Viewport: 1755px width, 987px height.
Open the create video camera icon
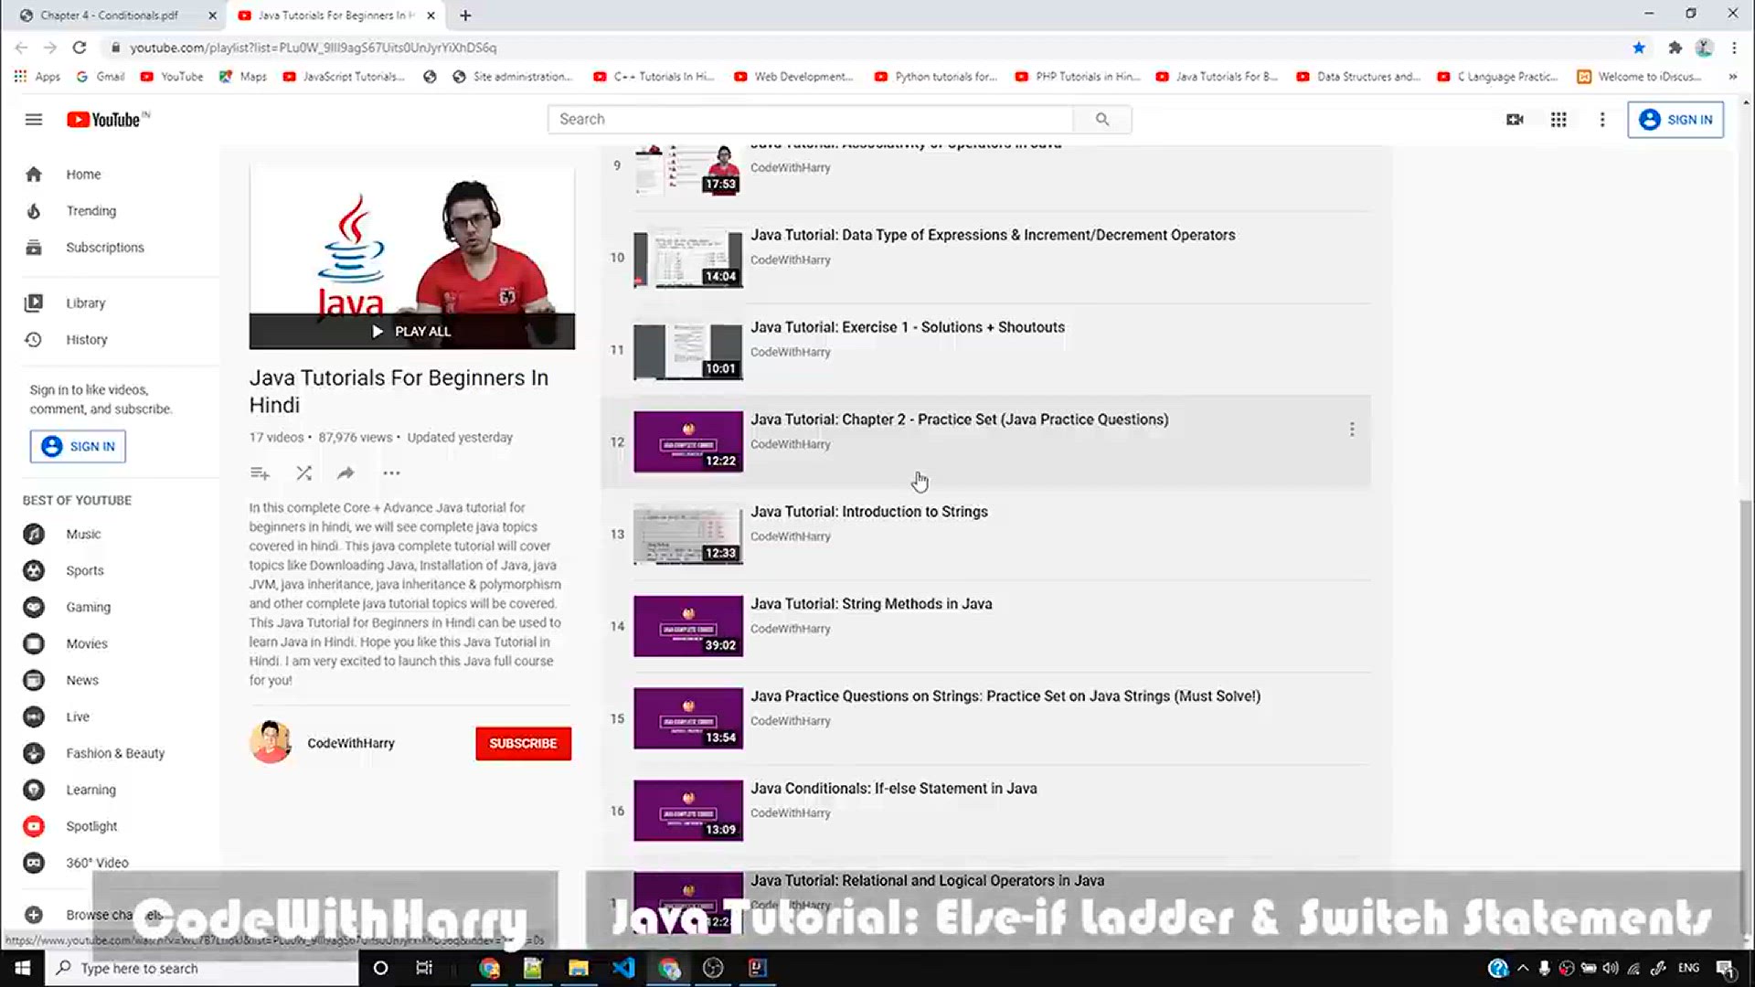(1515, 120)
